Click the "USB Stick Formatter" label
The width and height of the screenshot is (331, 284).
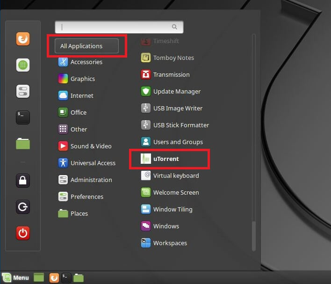181,125
